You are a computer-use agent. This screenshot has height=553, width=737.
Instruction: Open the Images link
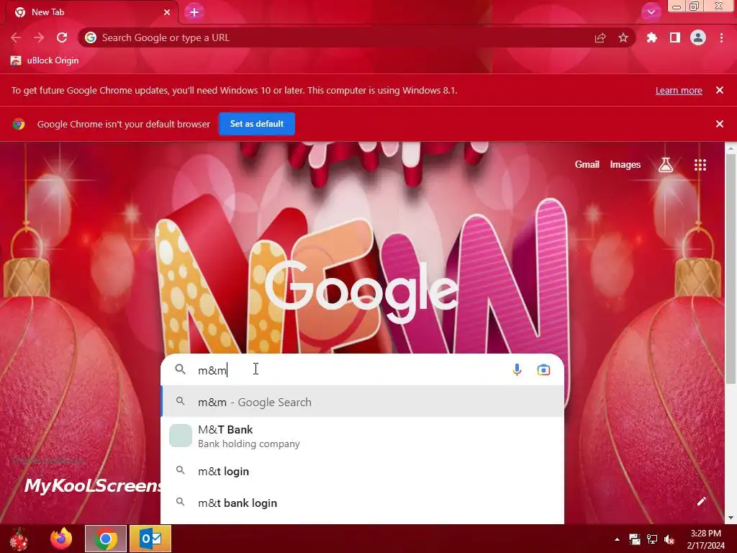625,165
